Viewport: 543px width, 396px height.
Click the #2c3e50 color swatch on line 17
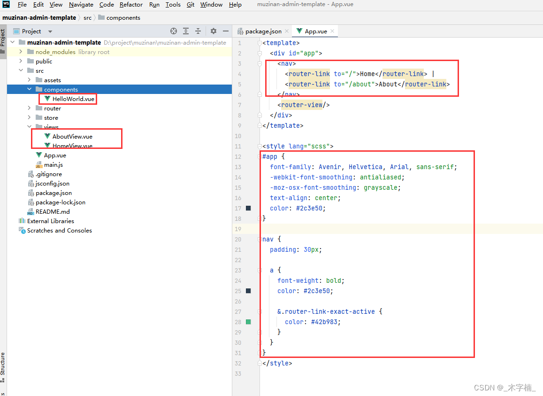[x=248, y=208]
